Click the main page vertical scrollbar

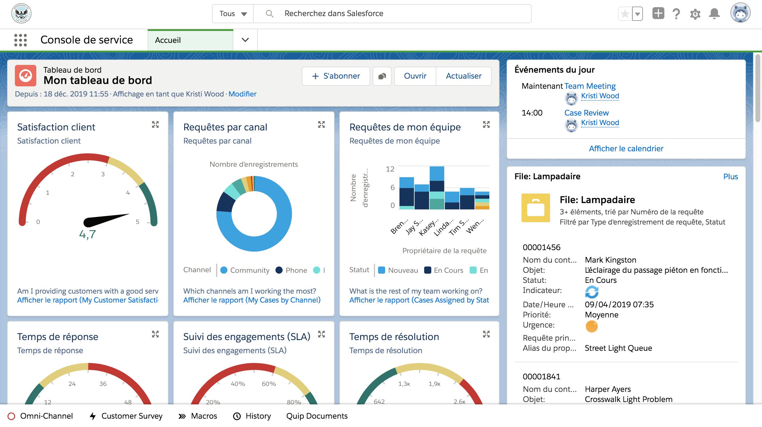click(758, 88)
